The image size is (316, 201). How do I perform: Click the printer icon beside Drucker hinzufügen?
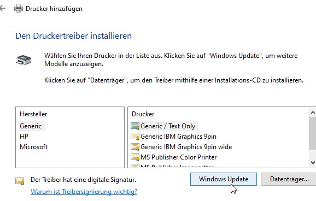coord(19,8)
